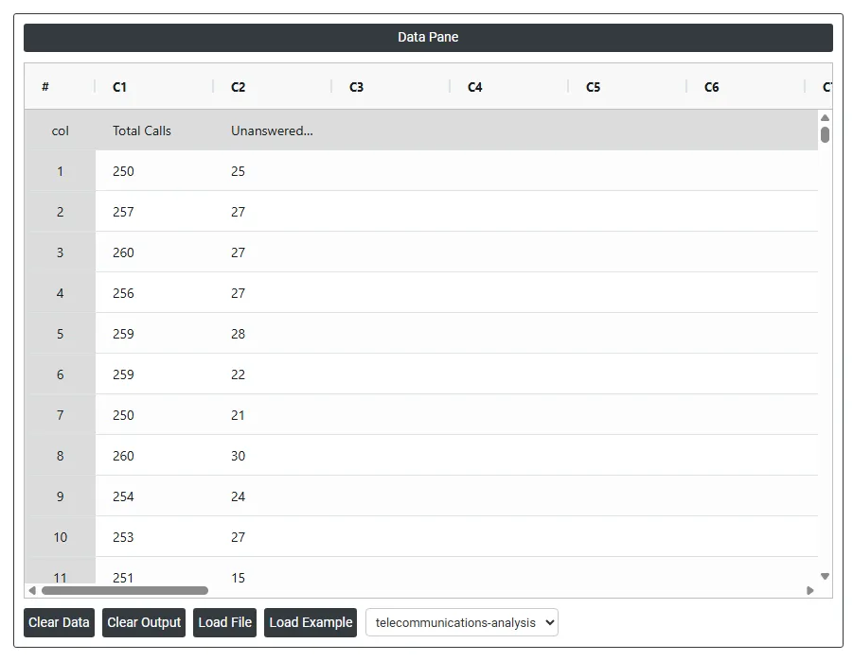The height and width of the screenshot is (661, 853).
Task: Click the C1 cell 259 in row 5
Action: 154,334
